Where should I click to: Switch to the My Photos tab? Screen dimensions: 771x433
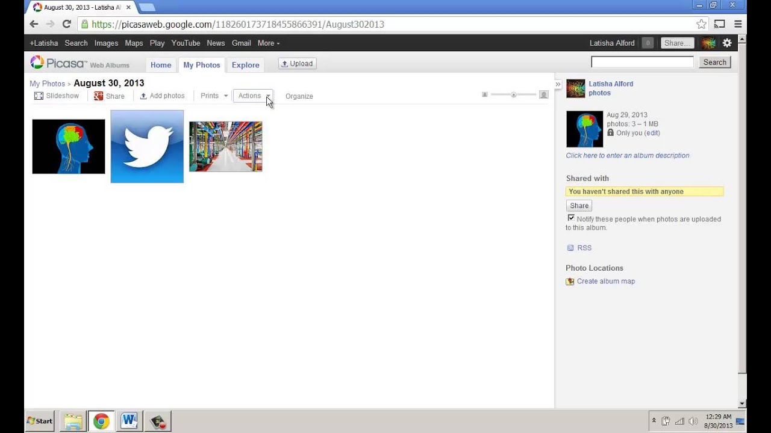tap(202, 65)
